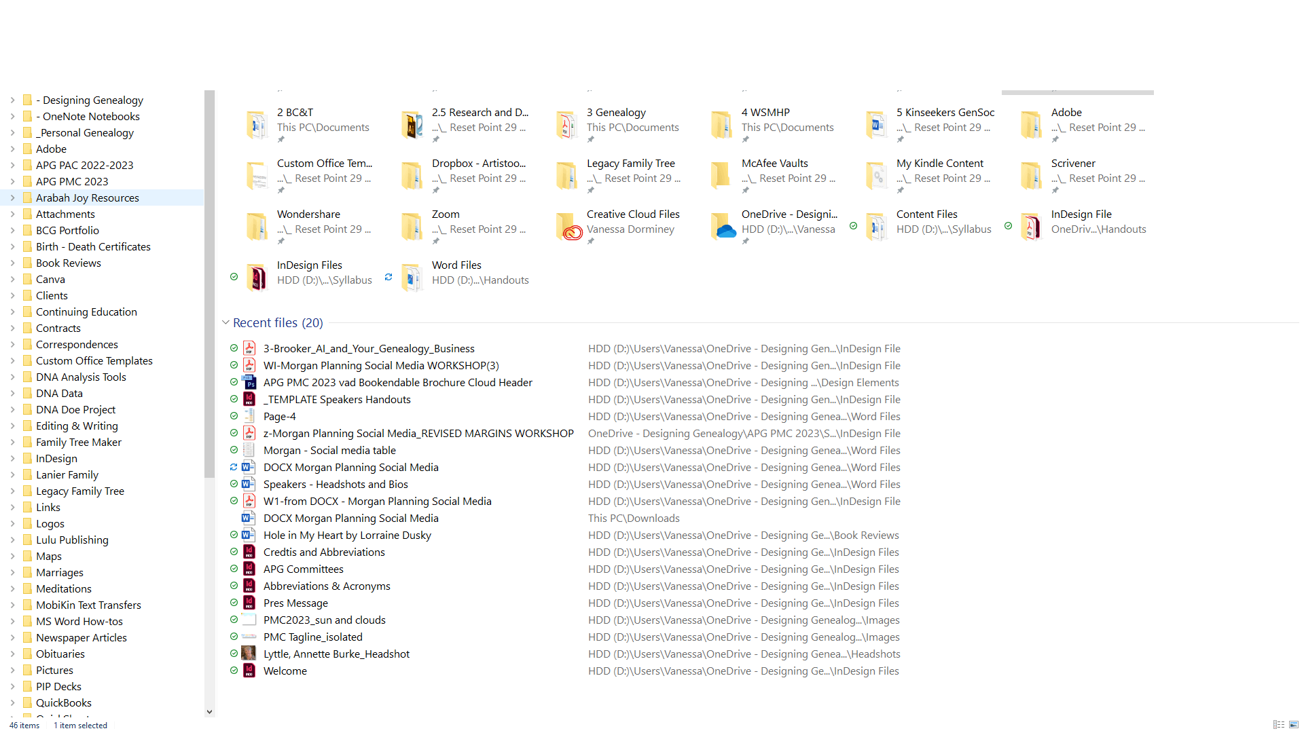The height and width of the screenshot is (733, 1304).
Task: Click the InDesign icon for _TEMPLATE Speakers Handouts
Action: 249,399
